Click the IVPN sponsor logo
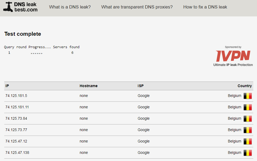257x161 pixels. (x=233, y=56)
